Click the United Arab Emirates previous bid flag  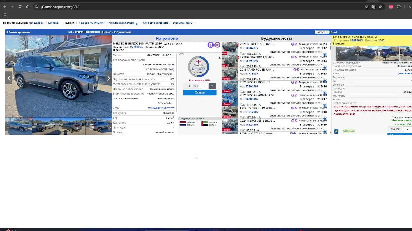[205, 124]
